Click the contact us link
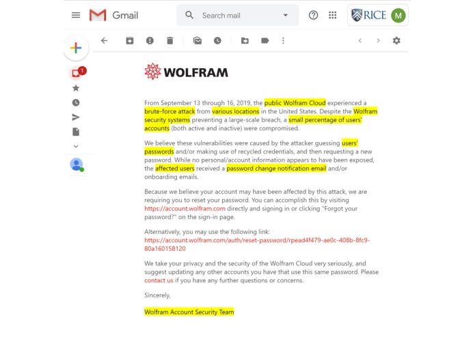The image size is (475, 337). [x=159, y=280]
